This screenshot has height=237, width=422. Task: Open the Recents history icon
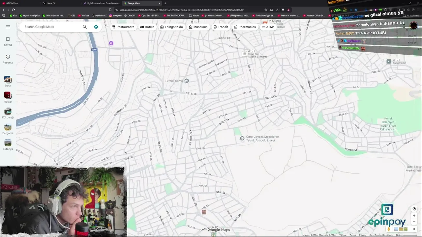click(x=8, y=59)
